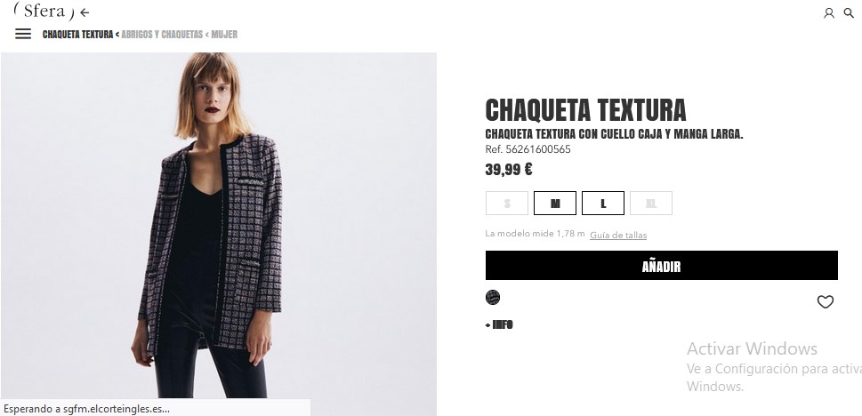Click the search magnifier icon
862x416 pixels.
(849, 12)
